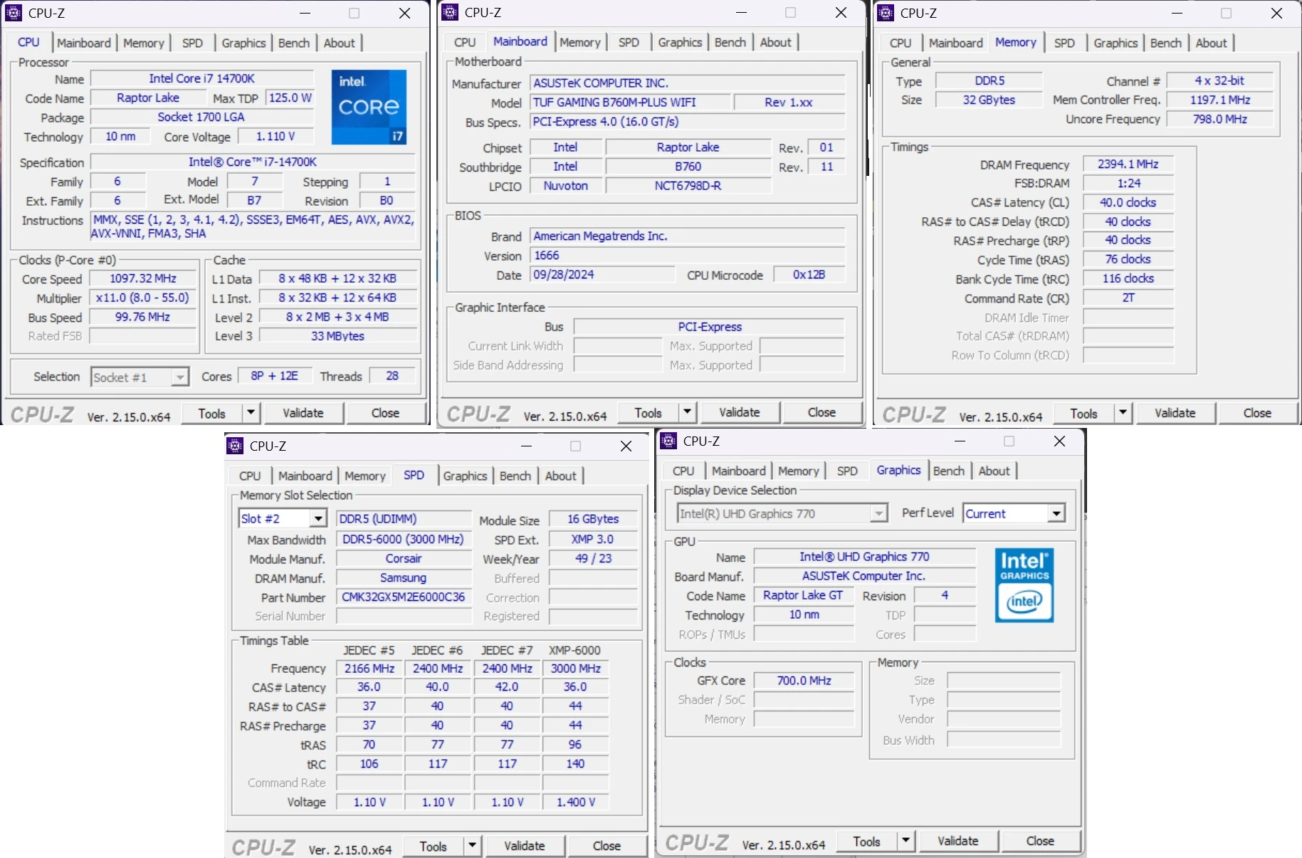This screenshot has height=858, width=1302.
Task: Click the Core Speed value 1097.32 MHz
Action: click(143, 278)
